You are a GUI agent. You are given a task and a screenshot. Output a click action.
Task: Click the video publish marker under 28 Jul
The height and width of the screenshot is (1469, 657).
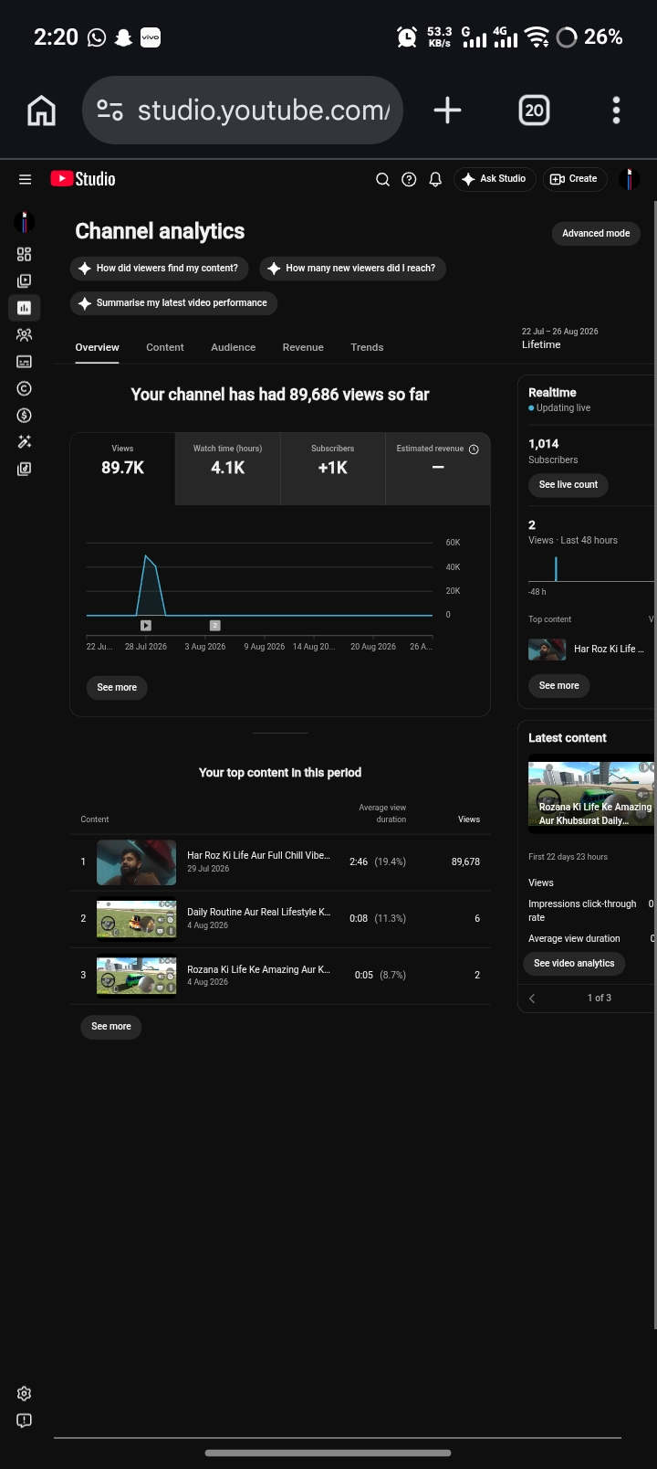[x=146, y=626]
